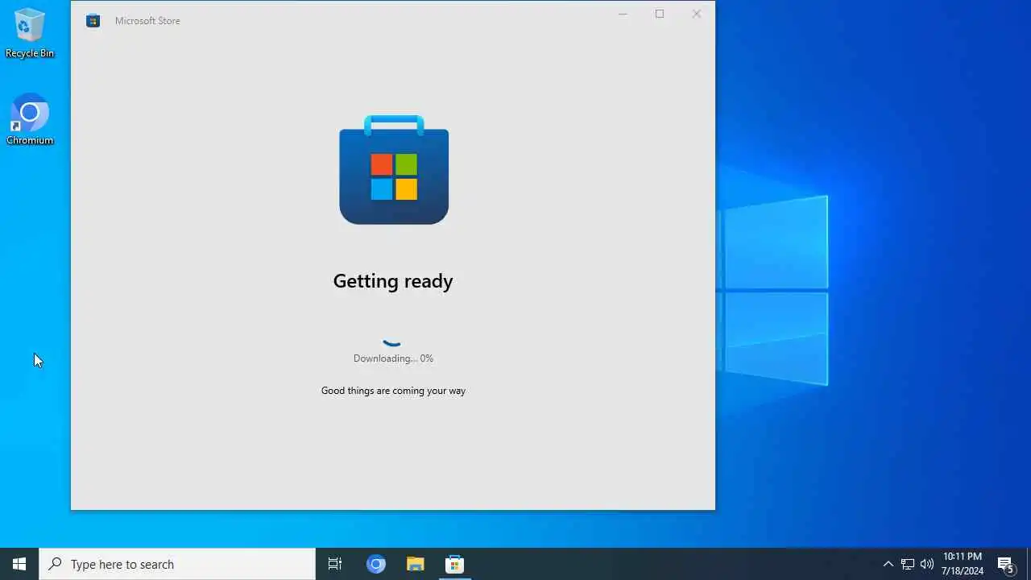
Task: Click the Microsoft Store window title text
Action: click(147, 21)
